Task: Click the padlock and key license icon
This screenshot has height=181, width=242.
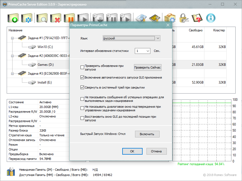Action: pyautogui.click(x=184, y=18)
